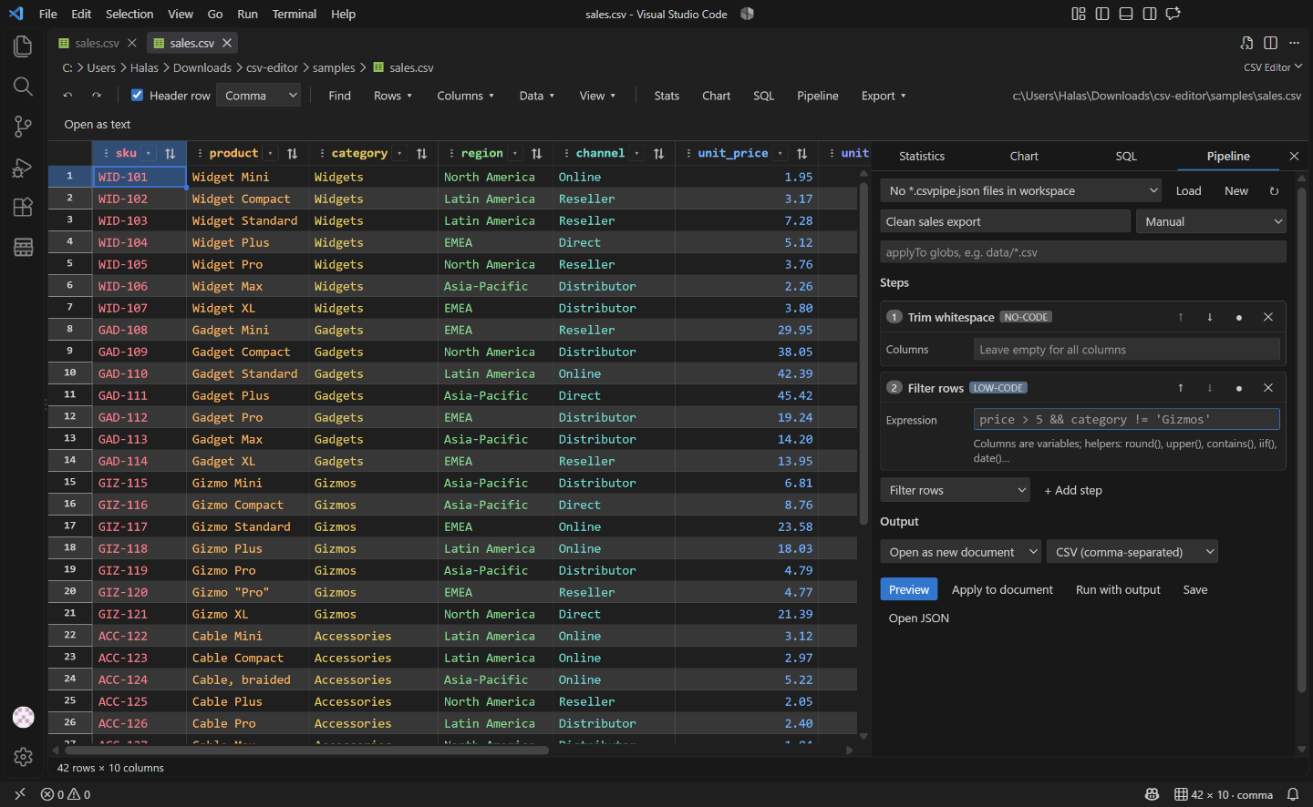Click the vertical table scrollbar thumb

pyautogui.click(x=863, y=354)
